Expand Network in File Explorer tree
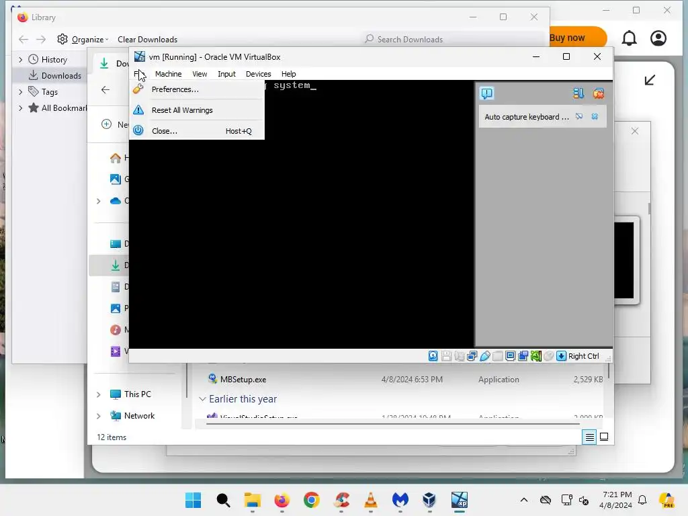This screenshot has height=516, width=688. tap(99, 416)
